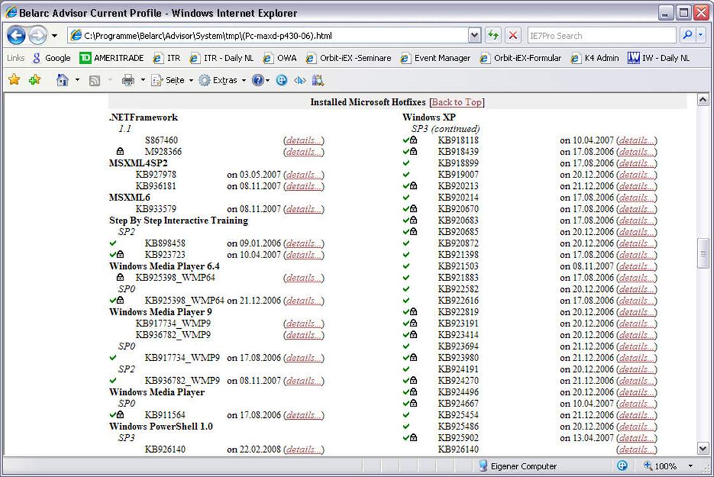Image resolution: width=714 pixels, height=477 pixels.
Task: Click the last toolbar icon after double-arrow
Action: (x=318, y=81)
